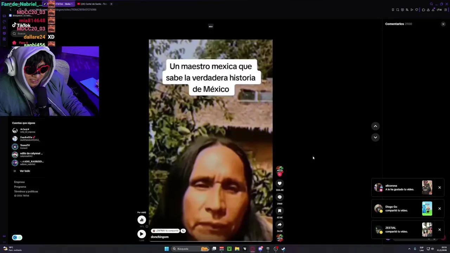Viewport: 450px width, 253px height.
Task: Open alicorona's liked video thumbnail
Action: tap(427, 188)
